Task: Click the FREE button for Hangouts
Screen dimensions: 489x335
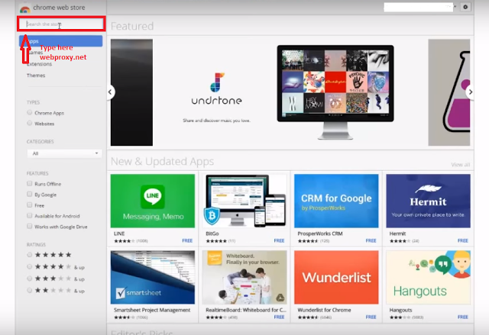Action: 463,317
